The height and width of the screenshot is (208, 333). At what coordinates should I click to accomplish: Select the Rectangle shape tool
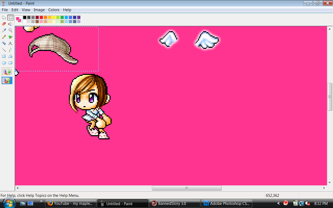4,56
